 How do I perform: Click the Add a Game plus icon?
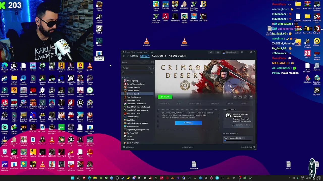pos(124,147)
